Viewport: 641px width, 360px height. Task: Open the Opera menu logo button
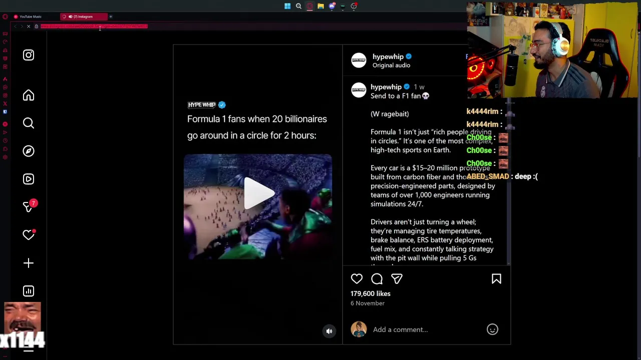[5, 16]
